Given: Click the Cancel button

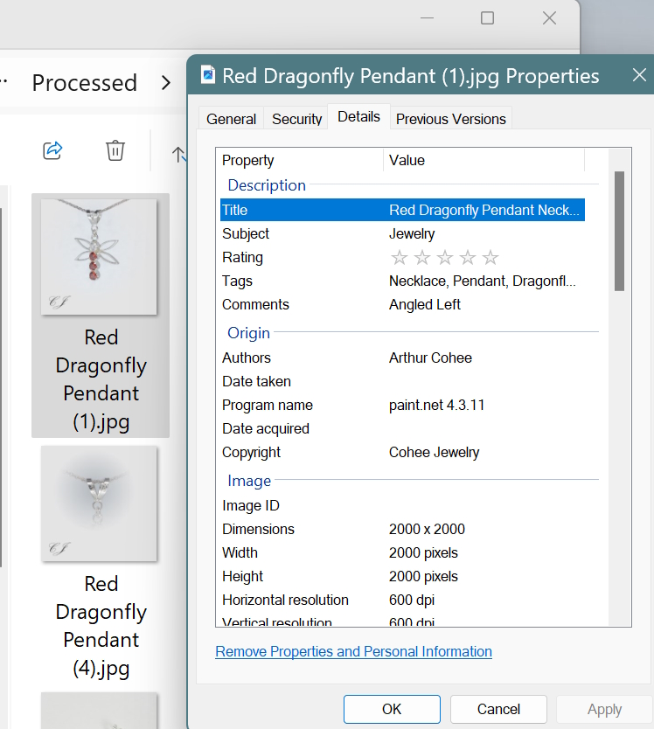Looking at the screenshot, I should tap(498, 709).
